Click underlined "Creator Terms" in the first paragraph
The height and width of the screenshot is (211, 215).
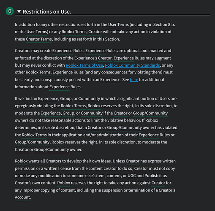pos(39,39)
